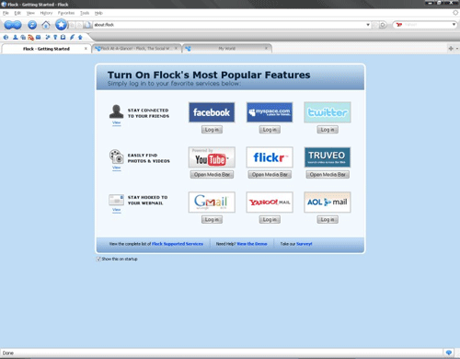This screenshot has height=359, width=460.
Task: Open the Tools menu
Action: click(85, 13)
